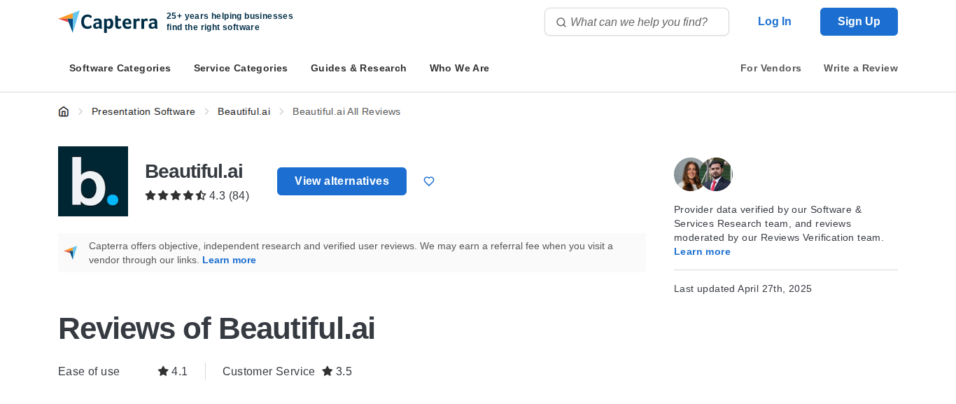Click the Beautiful.ai product logo

coord(93,181)
